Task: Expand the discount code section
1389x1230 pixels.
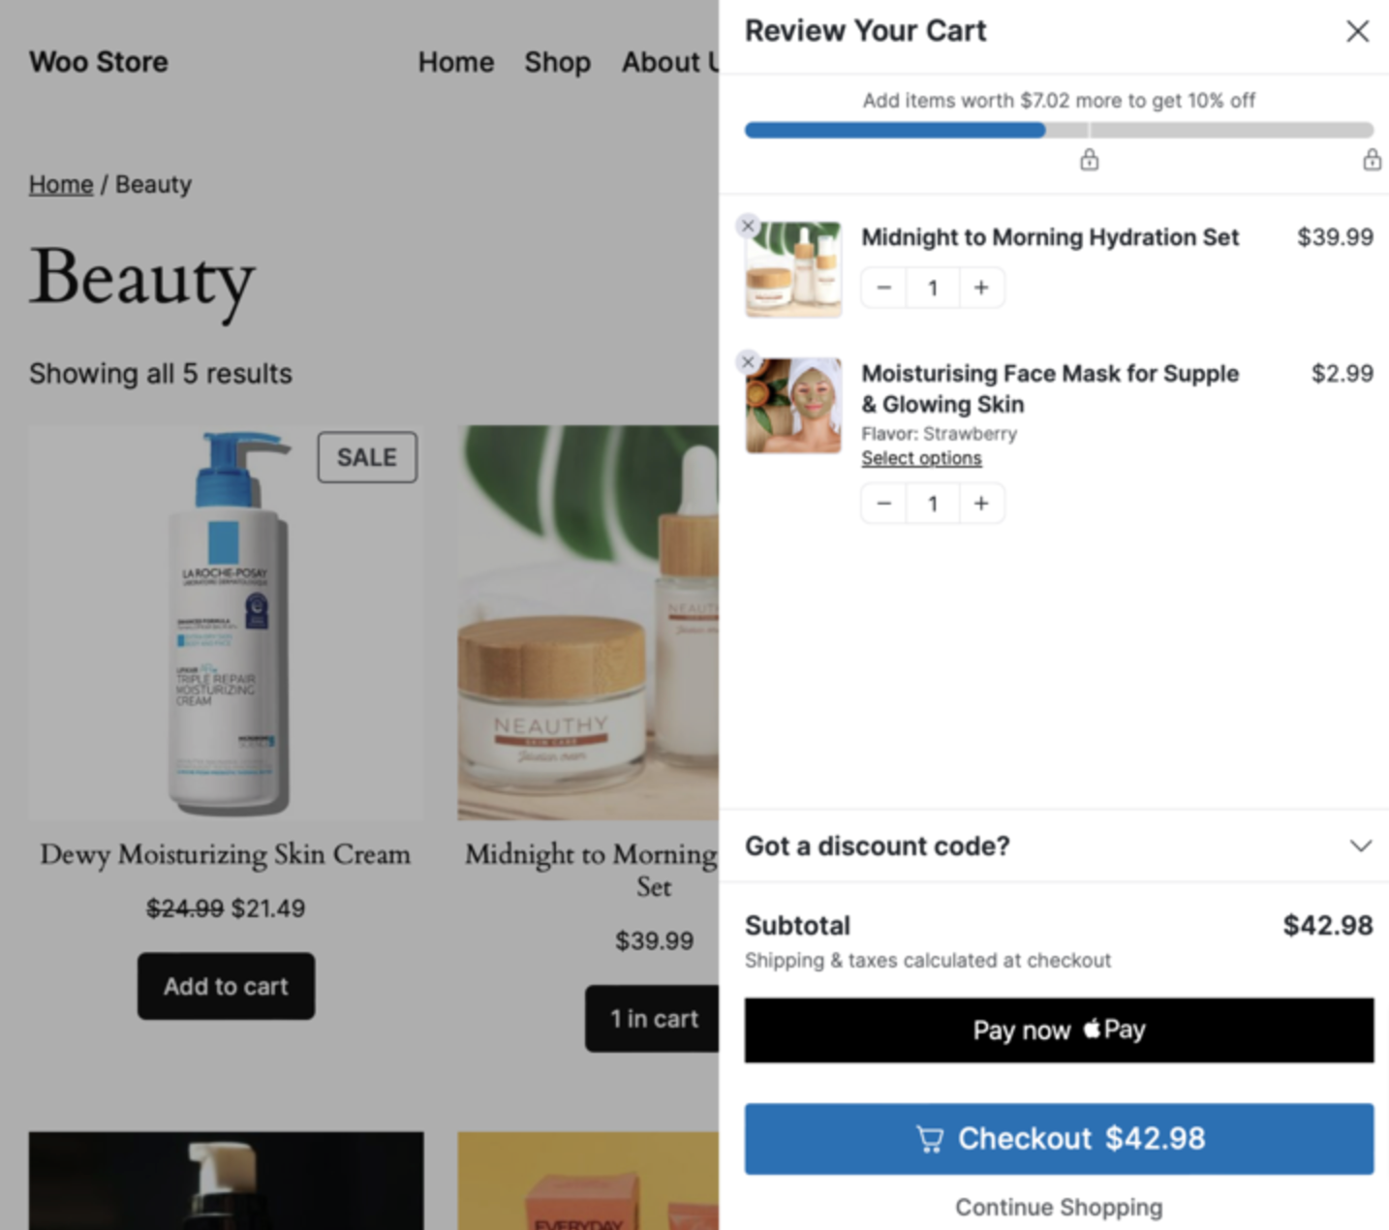Action: point(1360,846)
